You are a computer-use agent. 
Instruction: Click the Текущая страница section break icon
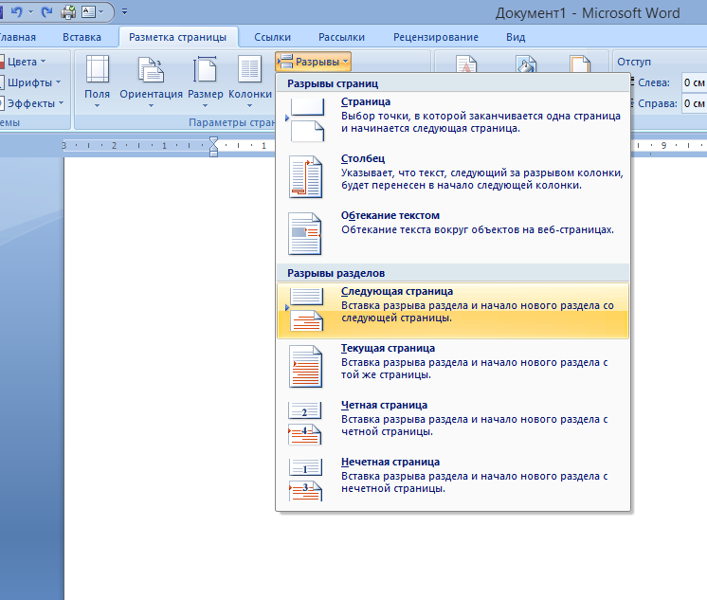click(x=306, y=366)
